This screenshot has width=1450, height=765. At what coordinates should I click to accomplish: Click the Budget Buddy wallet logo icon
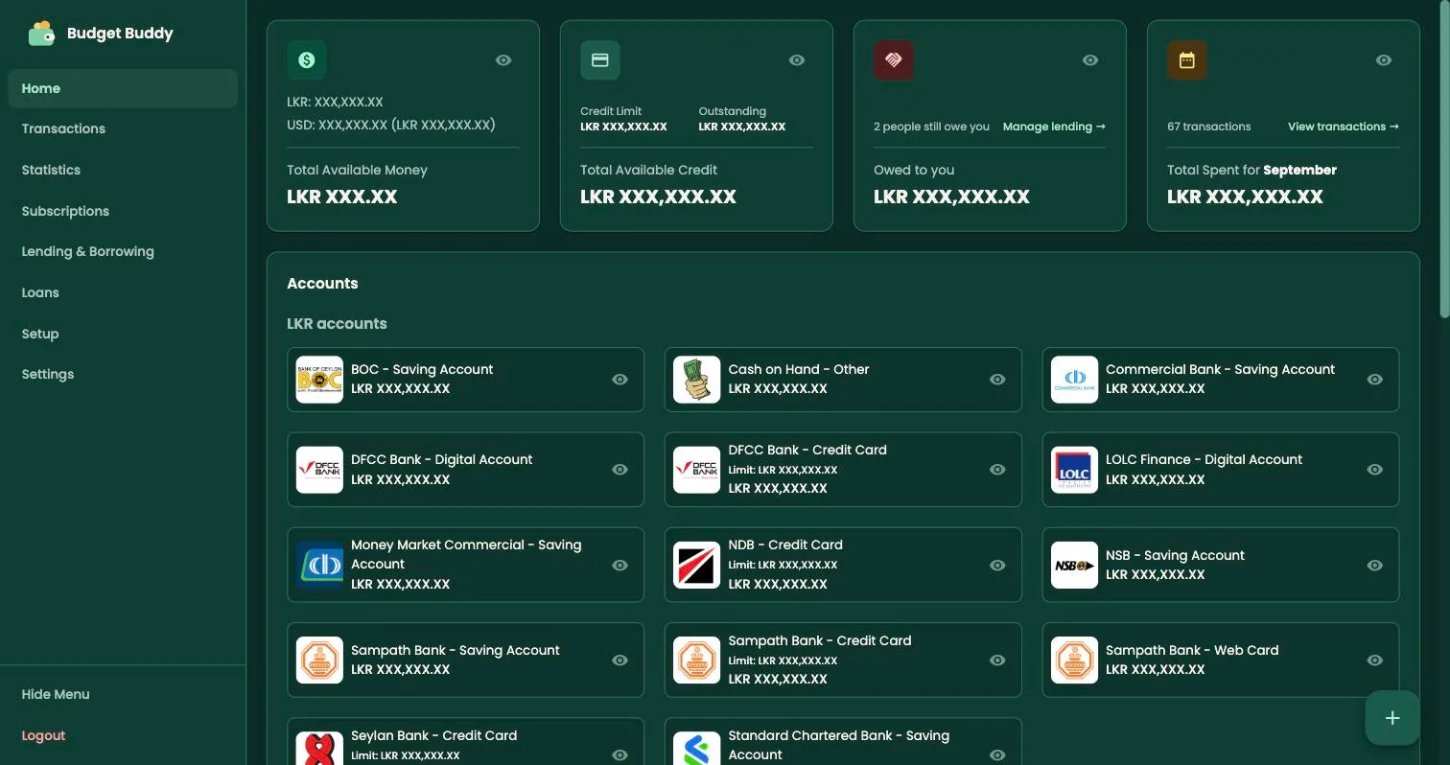click(x=41, y=34)
